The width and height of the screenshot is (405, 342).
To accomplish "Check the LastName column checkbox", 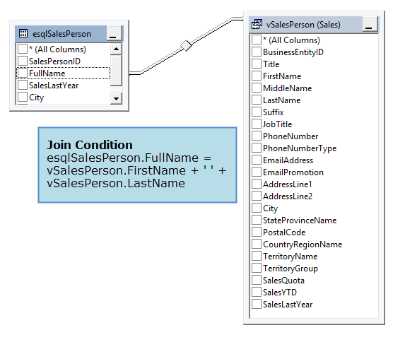I will pos(257,100).
